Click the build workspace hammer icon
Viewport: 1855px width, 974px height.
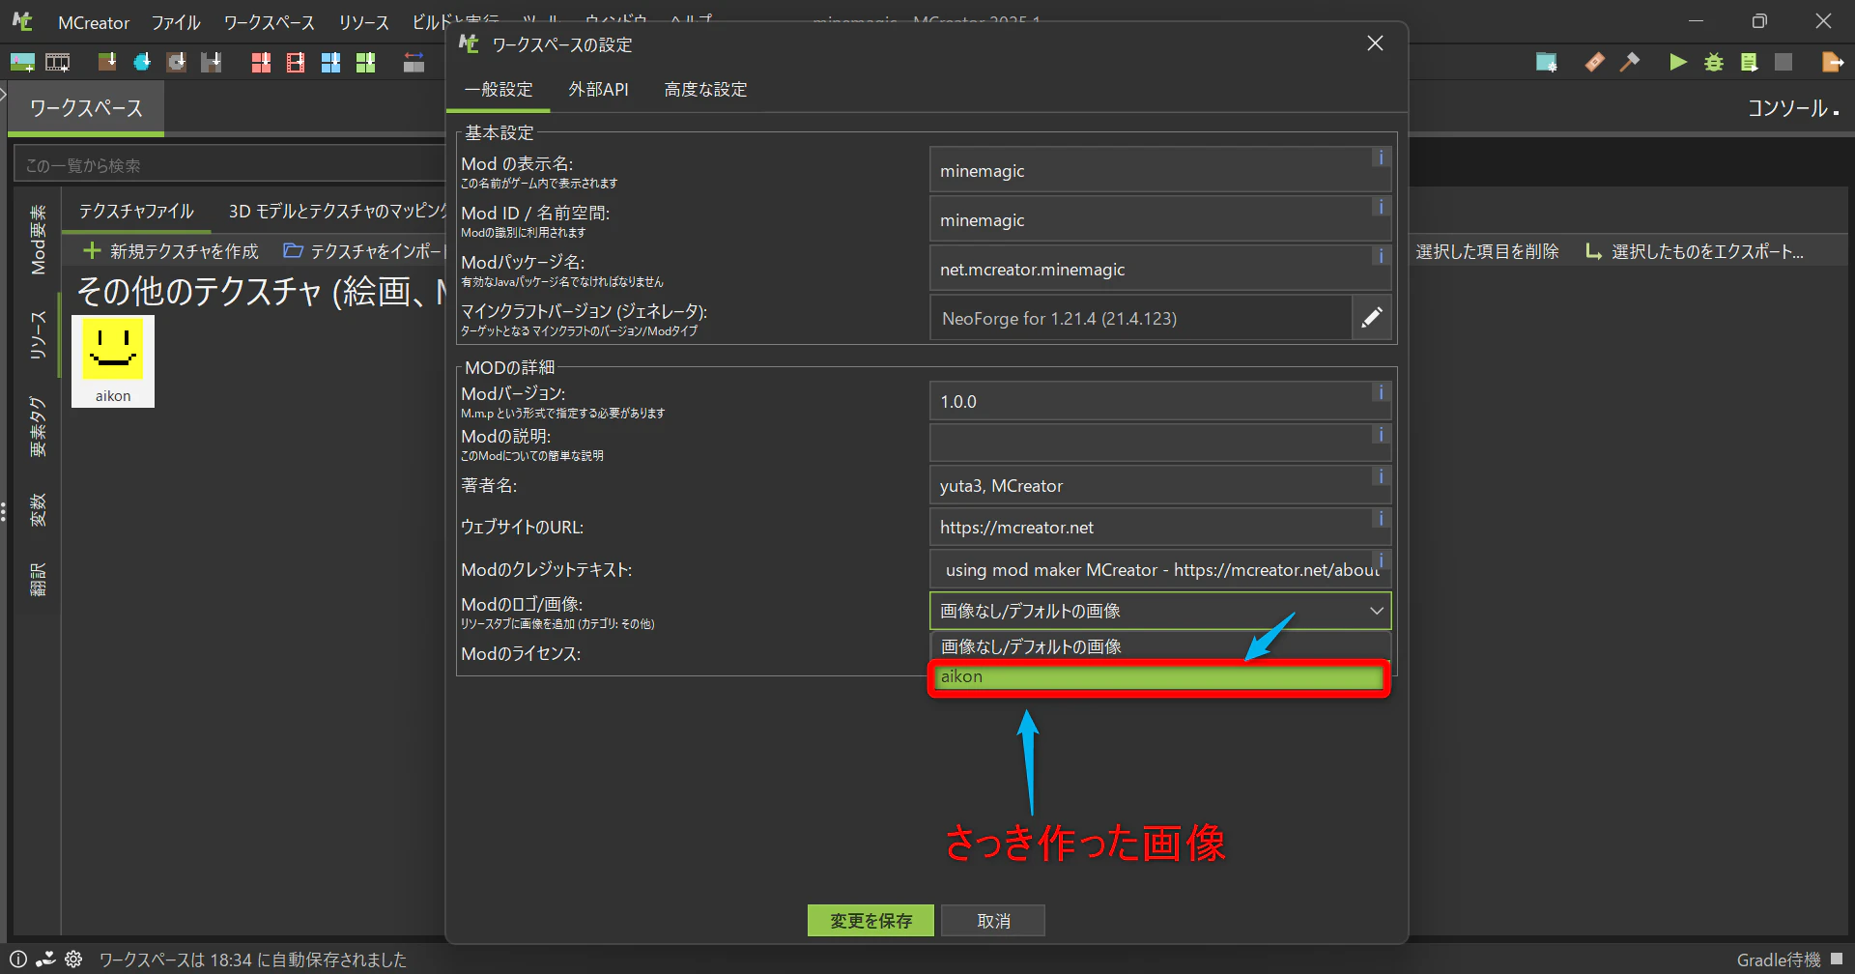point(1630,63)
